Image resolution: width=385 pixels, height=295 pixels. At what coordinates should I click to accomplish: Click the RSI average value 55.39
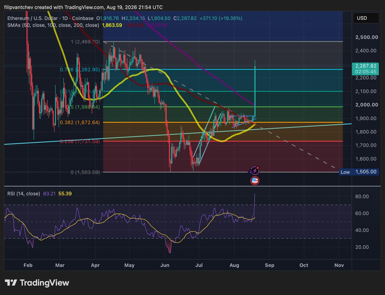tap(65, 194)
